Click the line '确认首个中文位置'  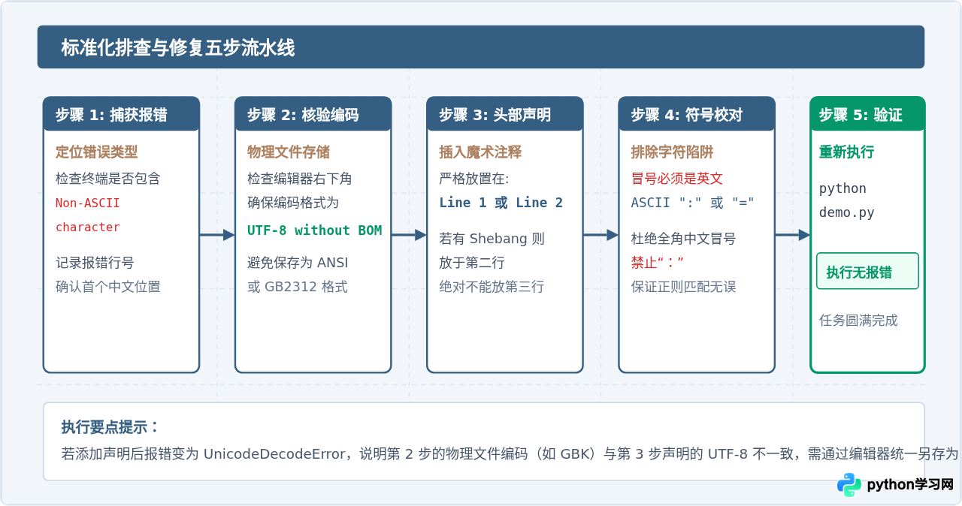click(108, 287)
